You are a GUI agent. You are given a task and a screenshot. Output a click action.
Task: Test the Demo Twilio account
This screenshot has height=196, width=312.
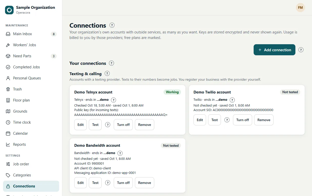[215, 120]
